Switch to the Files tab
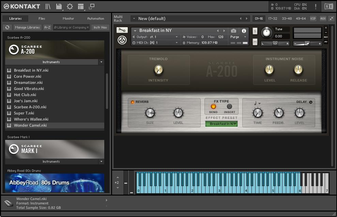This screenshot has width=337, height=217. pyautogui.click(x=42, y=19)
